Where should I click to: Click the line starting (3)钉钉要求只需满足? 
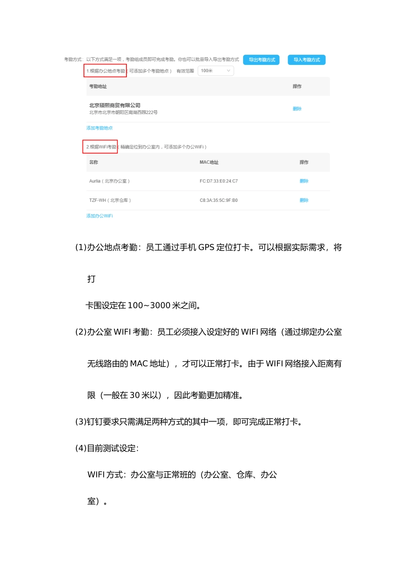coord(190,422)
